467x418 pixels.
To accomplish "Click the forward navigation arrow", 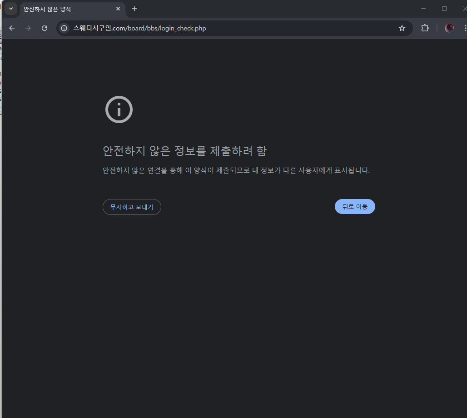I will click(28, 28).
